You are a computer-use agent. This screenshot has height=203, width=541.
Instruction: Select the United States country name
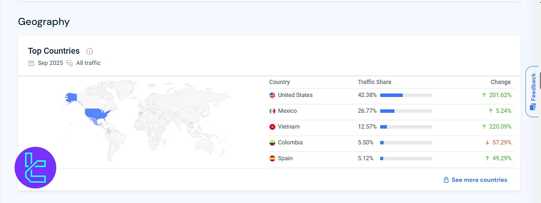295,95
